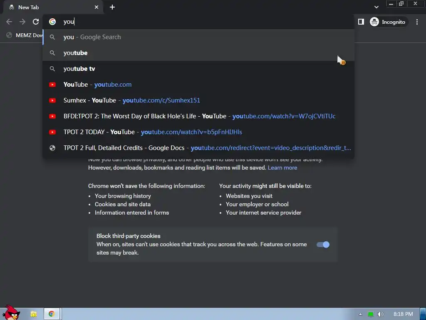The height and width of the screenshot is (320, 426).
Task: Click YouTube icon beside Sumhex suggestion
Action: (x=52, y=100)
